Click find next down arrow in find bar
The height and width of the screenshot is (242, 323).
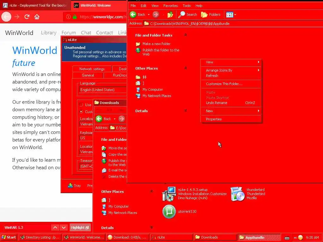tap(64, 228)
